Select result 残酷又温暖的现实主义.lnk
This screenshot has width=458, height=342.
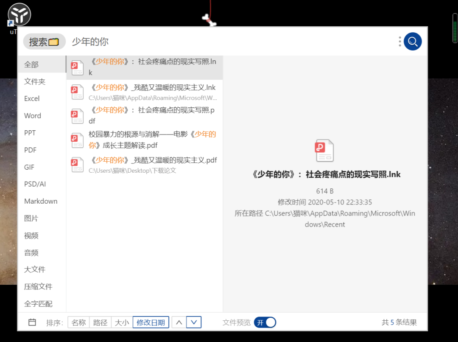pos(145,92)
